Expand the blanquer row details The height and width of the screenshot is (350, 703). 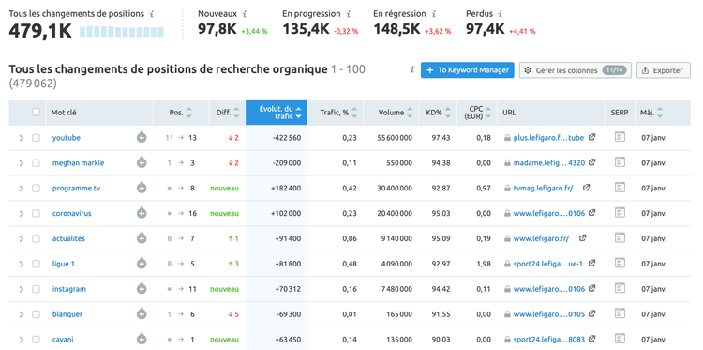21,313
